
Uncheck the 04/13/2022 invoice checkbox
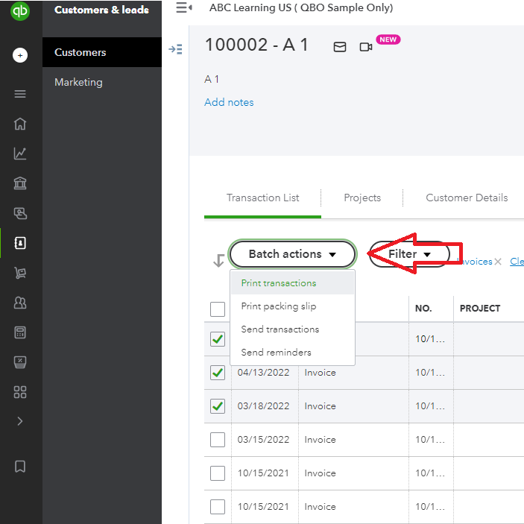pyautogui.click(x=218, y=373)
